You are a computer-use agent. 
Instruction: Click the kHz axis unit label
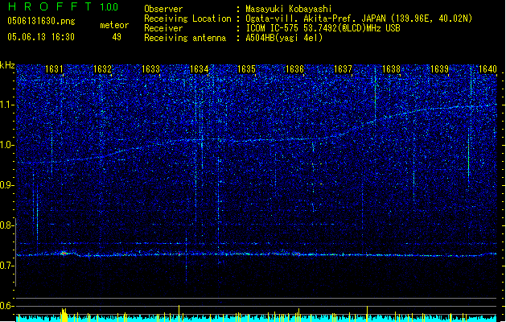point(7,65)
